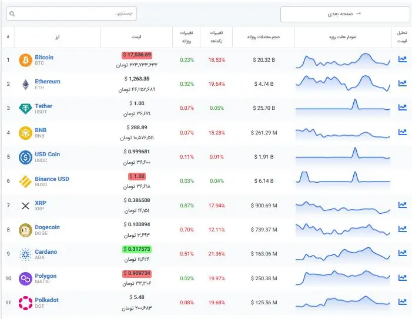Click Ethereum seven-day sparkline chart
The image size is (412, 319).
tap(343, 83)
